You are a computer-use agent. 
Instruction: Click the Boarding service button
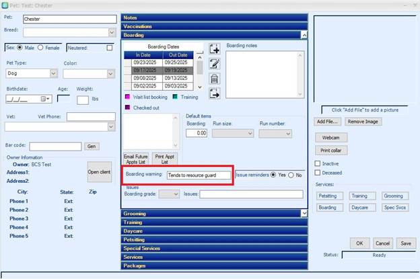(330, 207)
